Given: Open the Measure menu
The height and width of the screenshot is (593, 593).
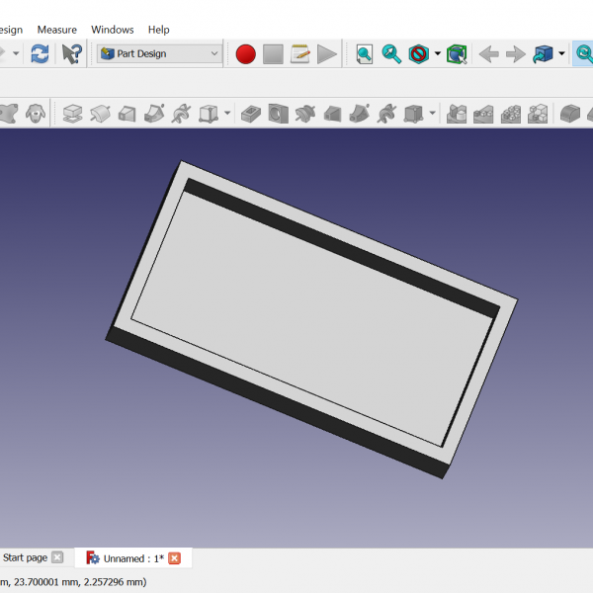Looking at the screenshot, I should click(57, 30).
